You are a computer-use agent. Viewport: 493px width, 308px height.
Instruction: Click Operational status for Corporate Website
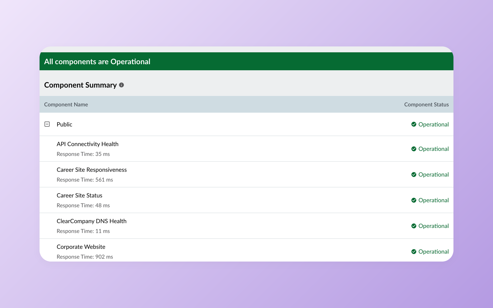click(x=433, y=252)
